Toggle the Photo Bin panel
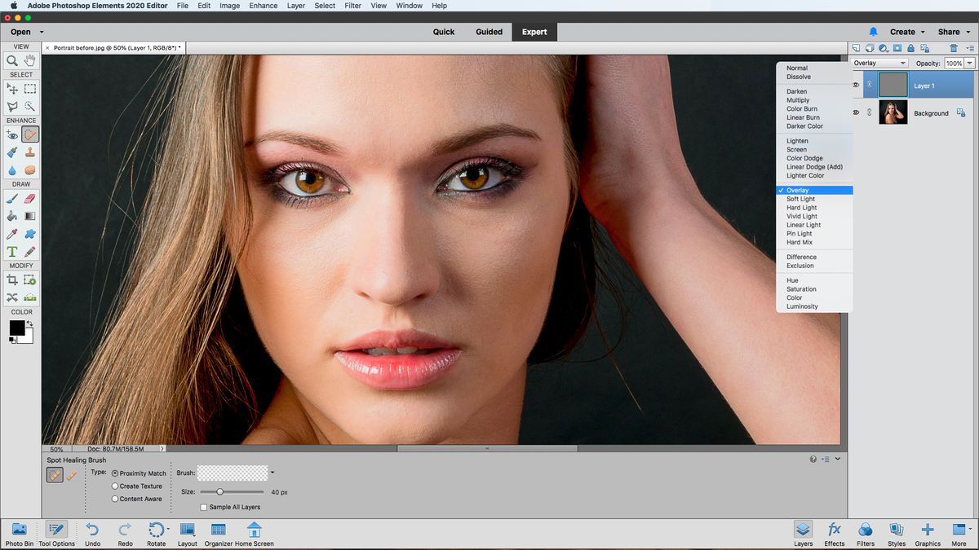Screen dimensions: 979x550 pyautogui.click(x=20, y=534)
